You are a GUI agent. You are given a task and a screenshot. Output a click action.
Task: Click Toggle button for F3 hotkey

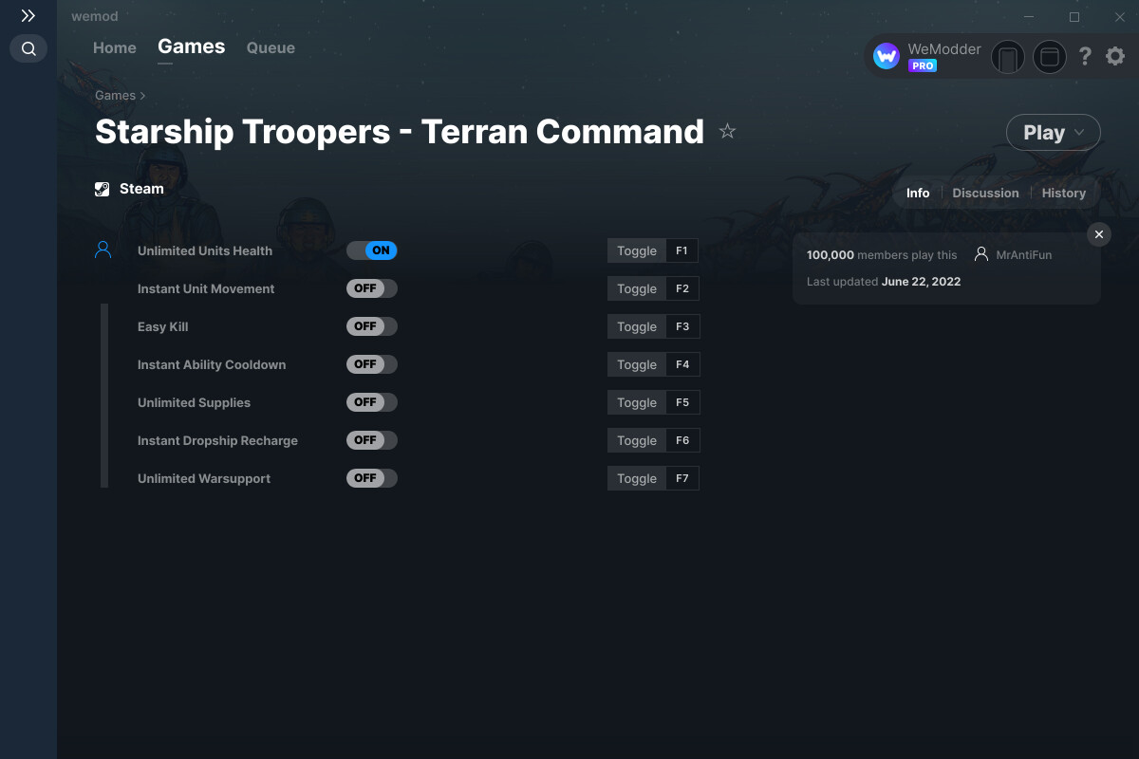coord(637,326)
